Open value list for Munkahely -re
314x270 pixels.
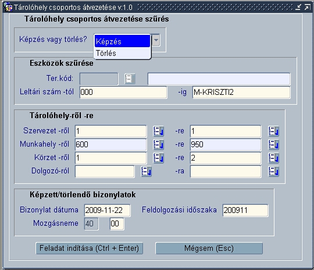(x=273, y=144)
